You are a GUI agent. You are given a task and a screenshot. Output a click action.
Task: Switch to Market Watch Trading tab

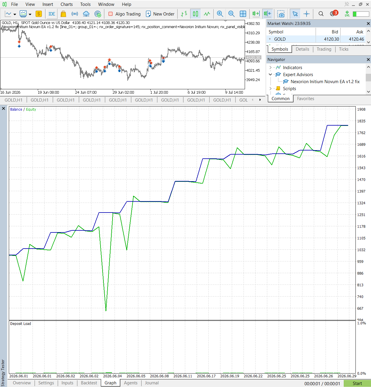(x=324, y=49)
